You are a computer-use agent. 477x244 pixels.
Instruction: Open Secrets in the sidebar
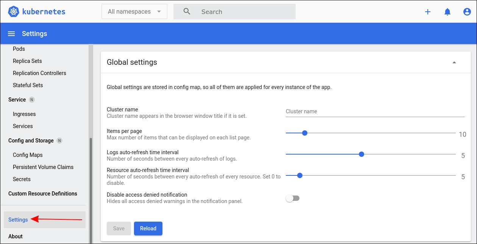click(x=22, y=179)
